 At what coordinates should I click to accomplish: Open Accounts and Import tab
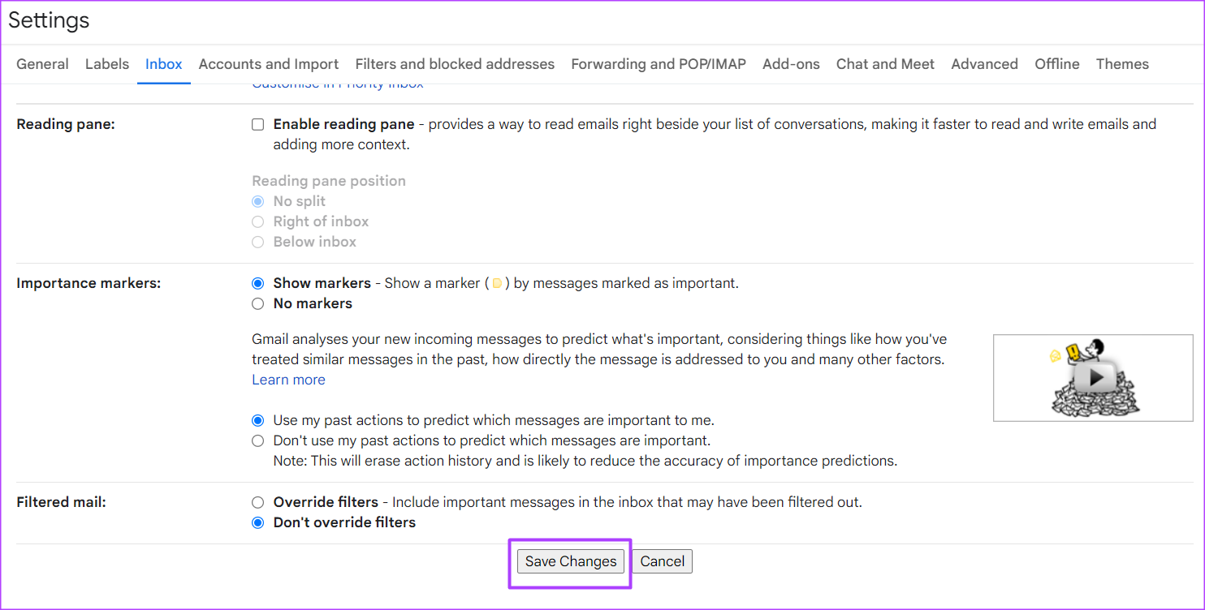(269, 64)
